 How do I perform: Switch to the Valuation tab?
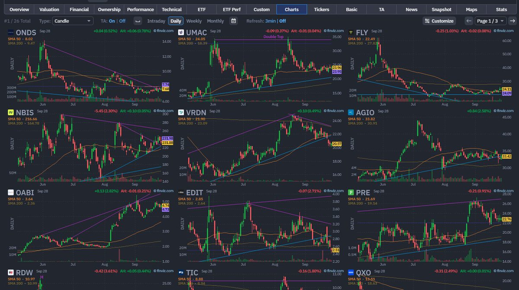coord(49,9)
